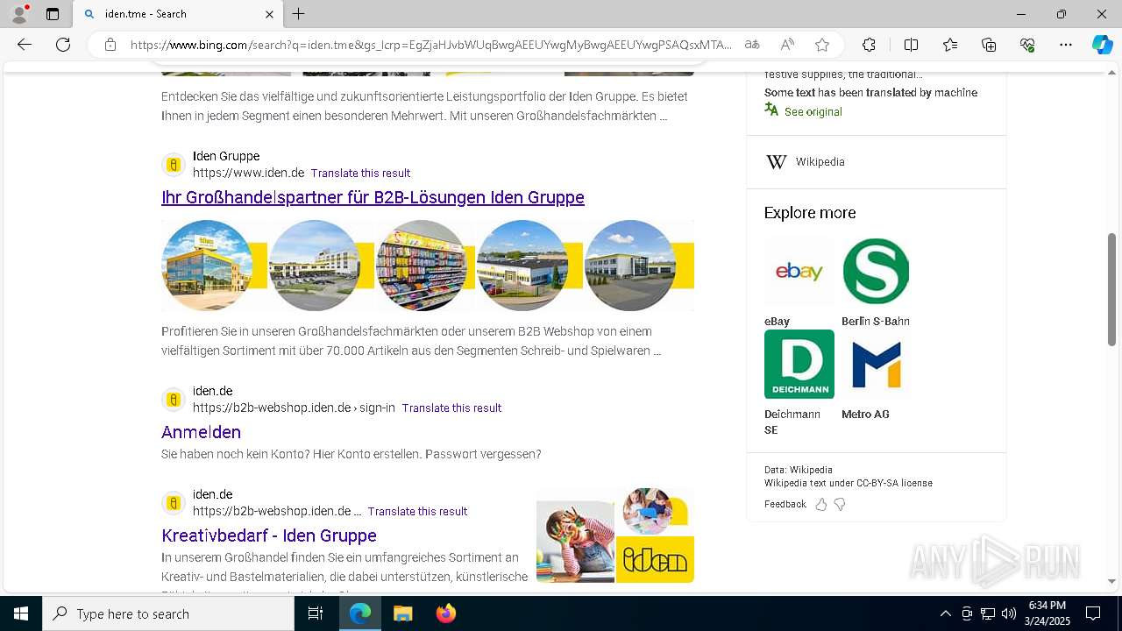This screenshot has width=1122, height=631.
Task: Click the Iden Gruppe site favicon
Action: click(174, 165)
